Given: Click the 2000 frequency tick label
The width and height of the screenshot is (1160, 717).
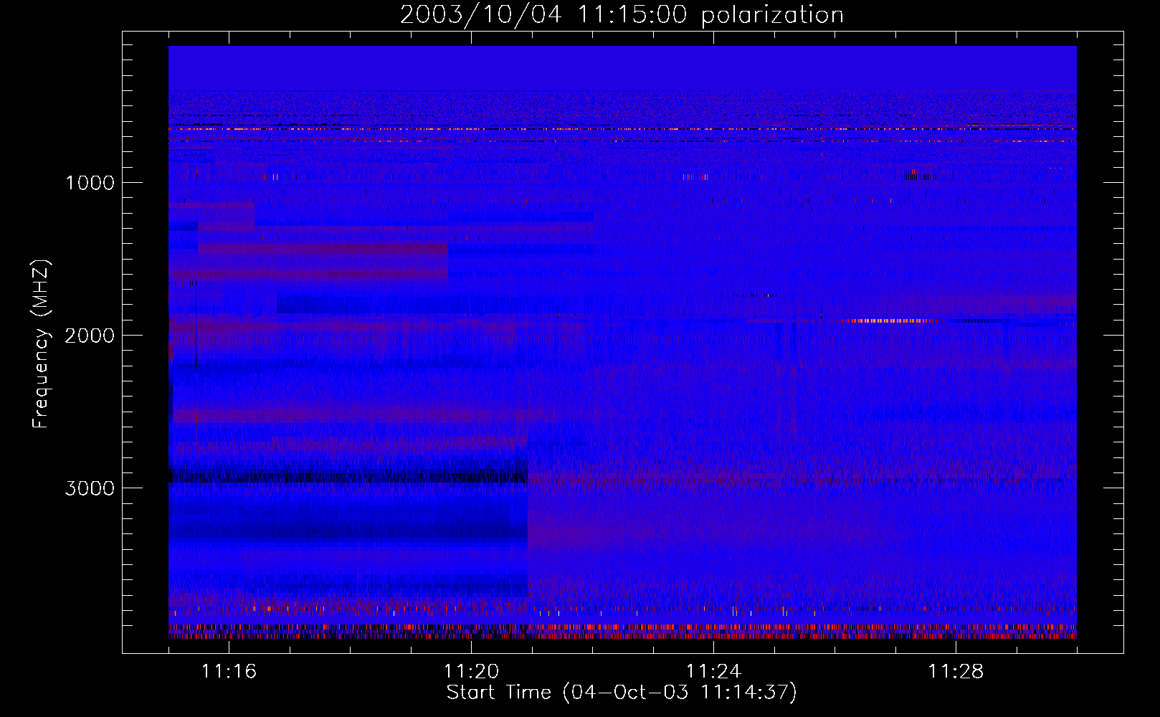Looking at the screenshot, I should (x=90, y=336).
